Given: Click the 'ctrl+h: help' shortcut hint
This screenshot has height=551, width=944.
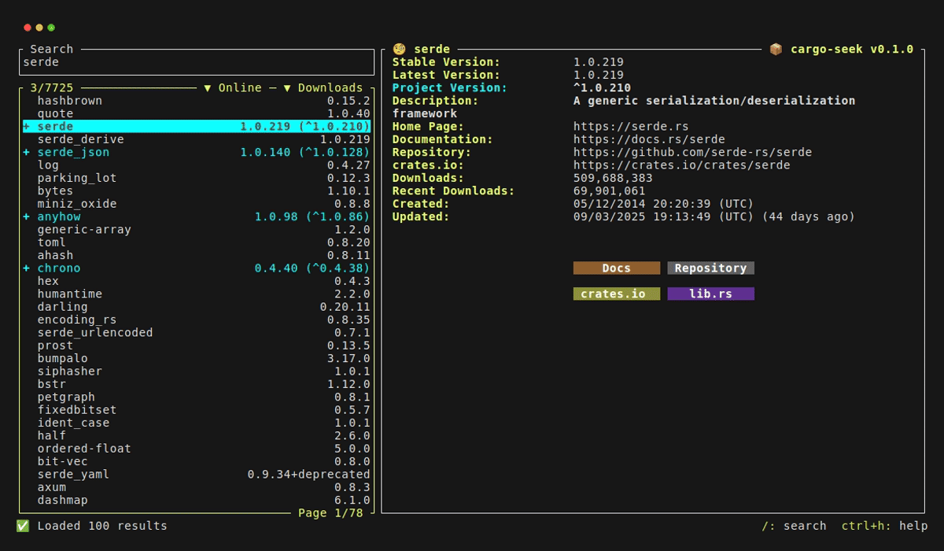Looking at the screenshot, I should 884,526.
